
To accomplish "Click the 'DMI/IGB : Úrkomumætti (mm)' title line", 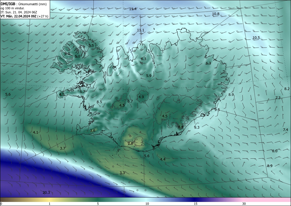I will [24, 4].
